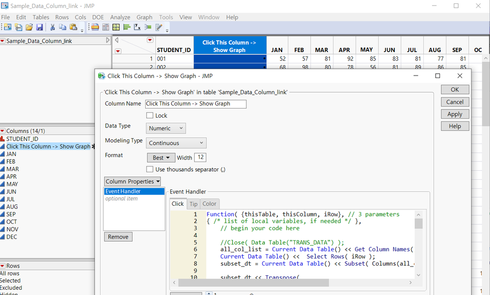Open the Data Type dropdown

[166, 129]
